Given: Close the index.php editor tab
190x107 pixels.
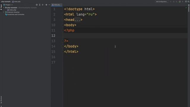Looking at the screenshot, I should (61, 5).
